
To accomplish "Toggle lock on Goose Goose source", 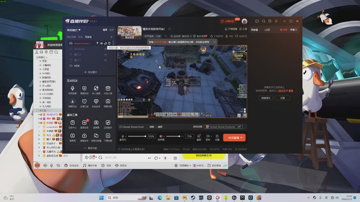I will click(105, 43).
